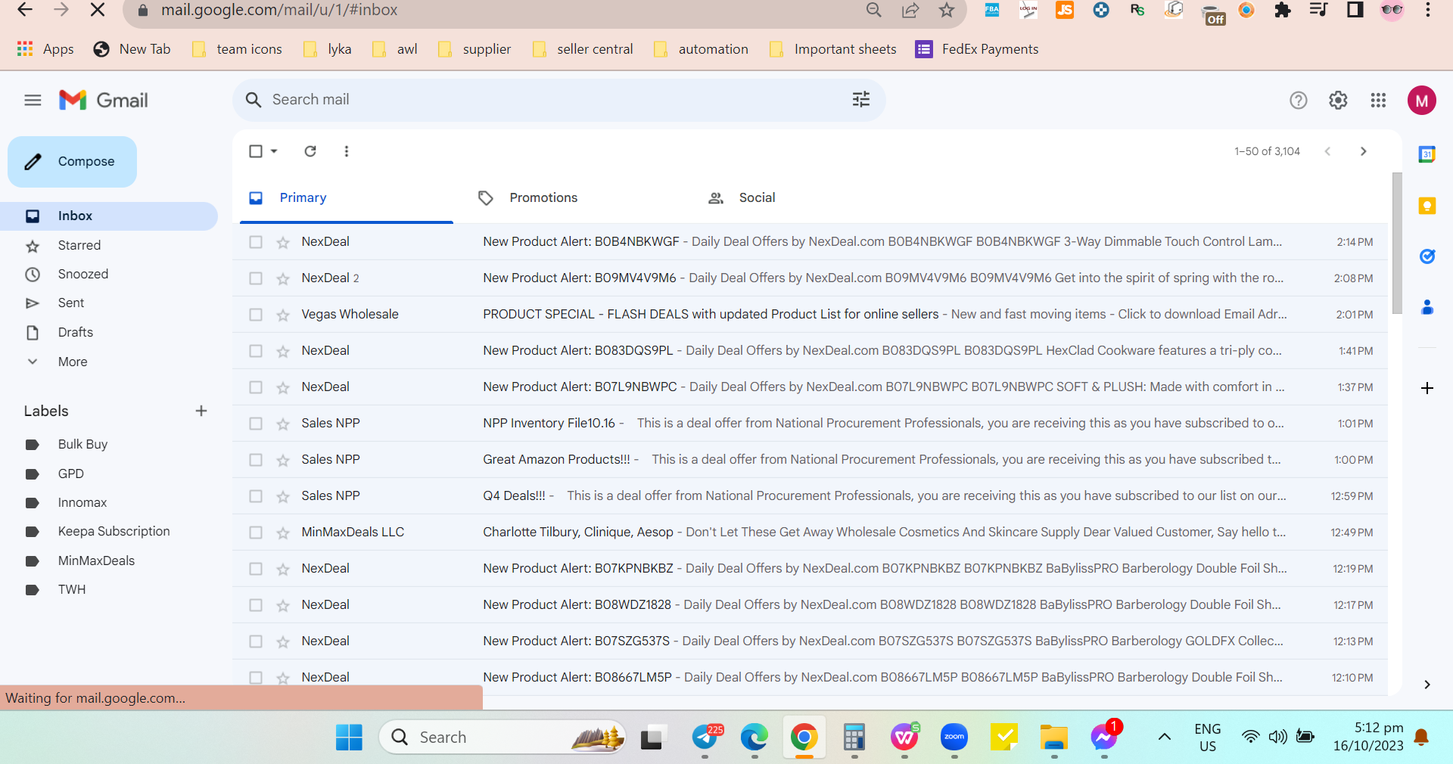This screenshot has width=1453, height=764.
Task: Show hidden system tray icons
Action: [x=1165, y=737]
